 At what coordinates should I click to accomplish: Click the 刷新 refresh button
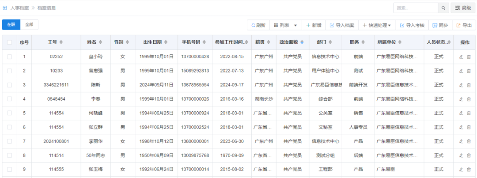click(x=258, y=26)
